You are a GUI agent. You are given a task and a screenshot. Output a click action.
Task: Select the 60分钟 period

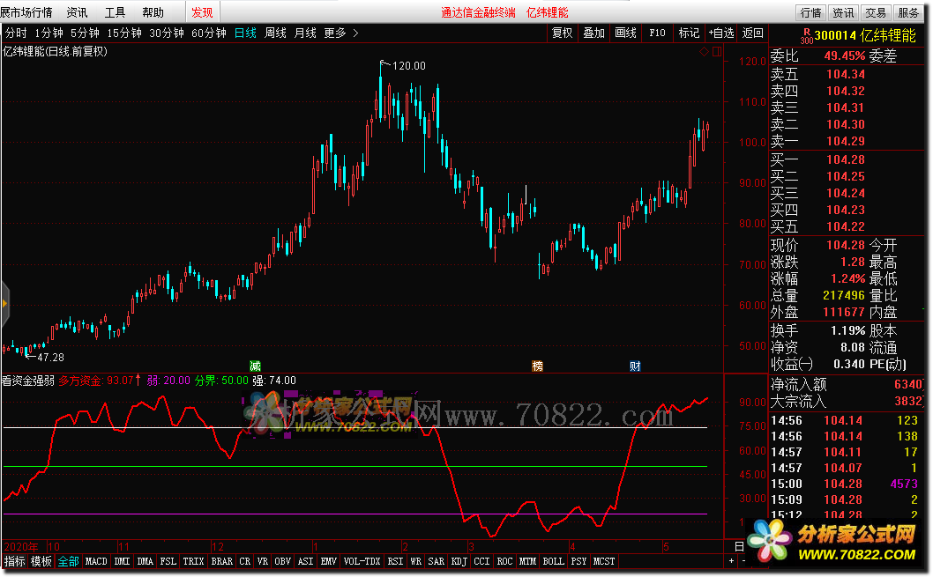209,33
